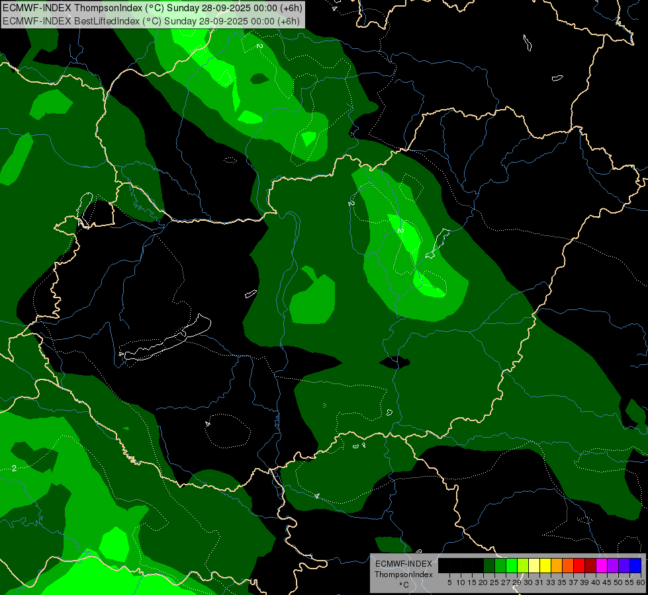Select the orange 33–35 legend swatch
648x595 pixels.
(x=557, y=565)
